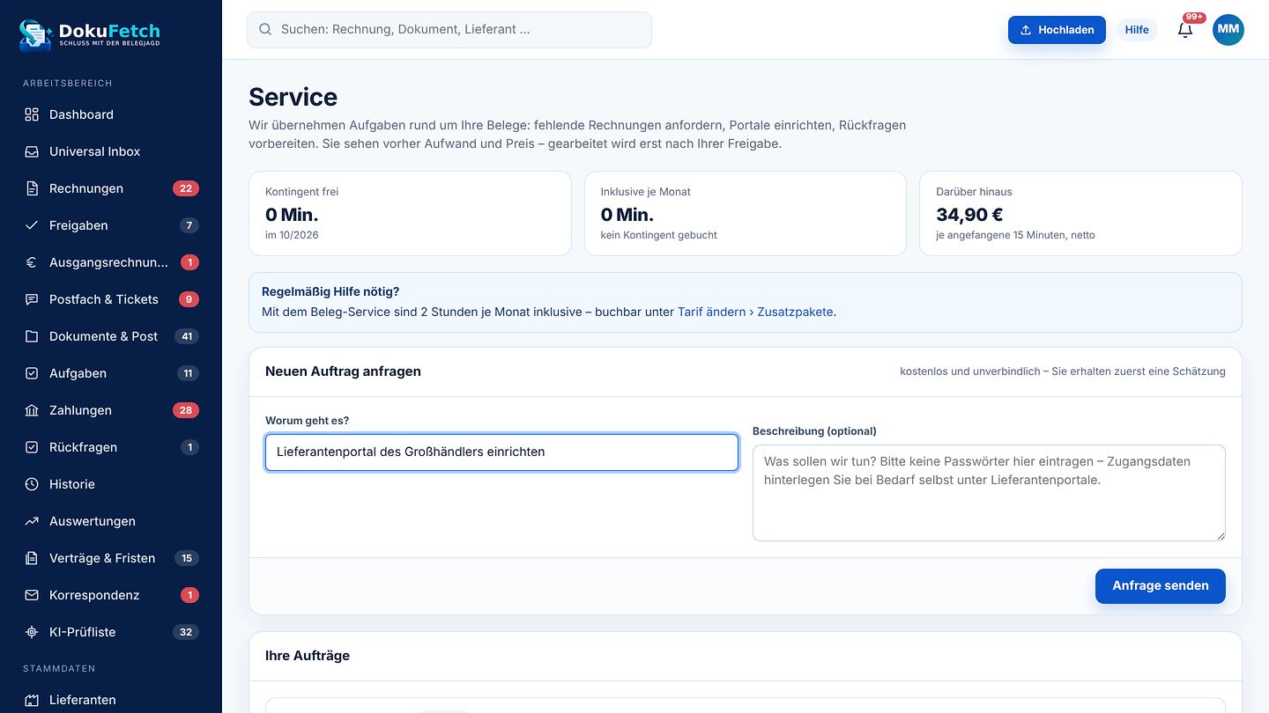Open the Hilfe button in the header
This screenshot has width=1269, height=713.
coord(1137,30)
